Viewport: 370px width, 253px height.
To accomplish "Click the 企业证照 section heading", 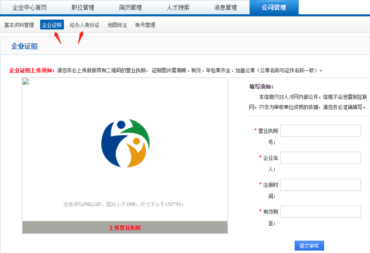I will pos(25,46).
